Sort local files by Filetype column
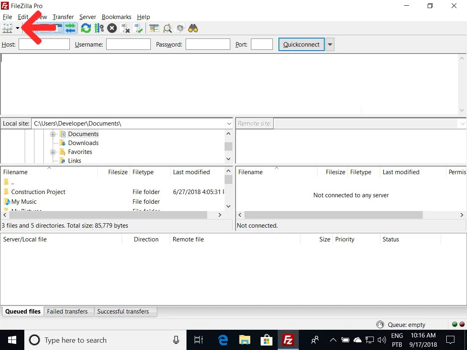The height and width of the screenshot is (350, 467). (x=150, y=172)
